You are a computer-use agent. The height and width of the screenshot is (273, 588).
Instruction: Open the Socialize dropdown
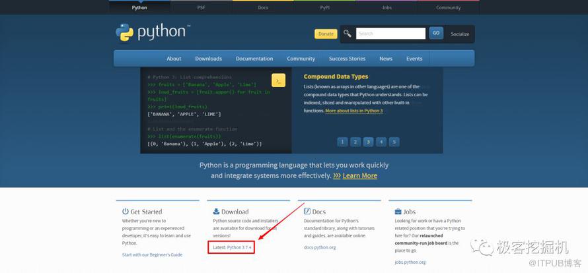point(460,34)
